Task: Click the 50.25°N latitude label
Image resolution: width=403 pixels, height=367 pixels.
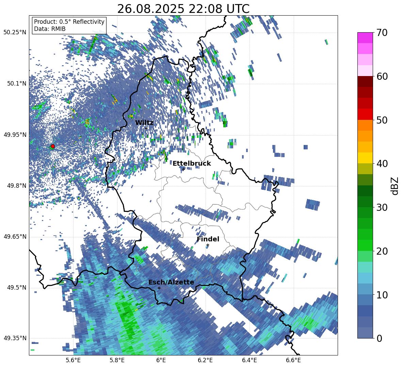Action: [15, 33]
